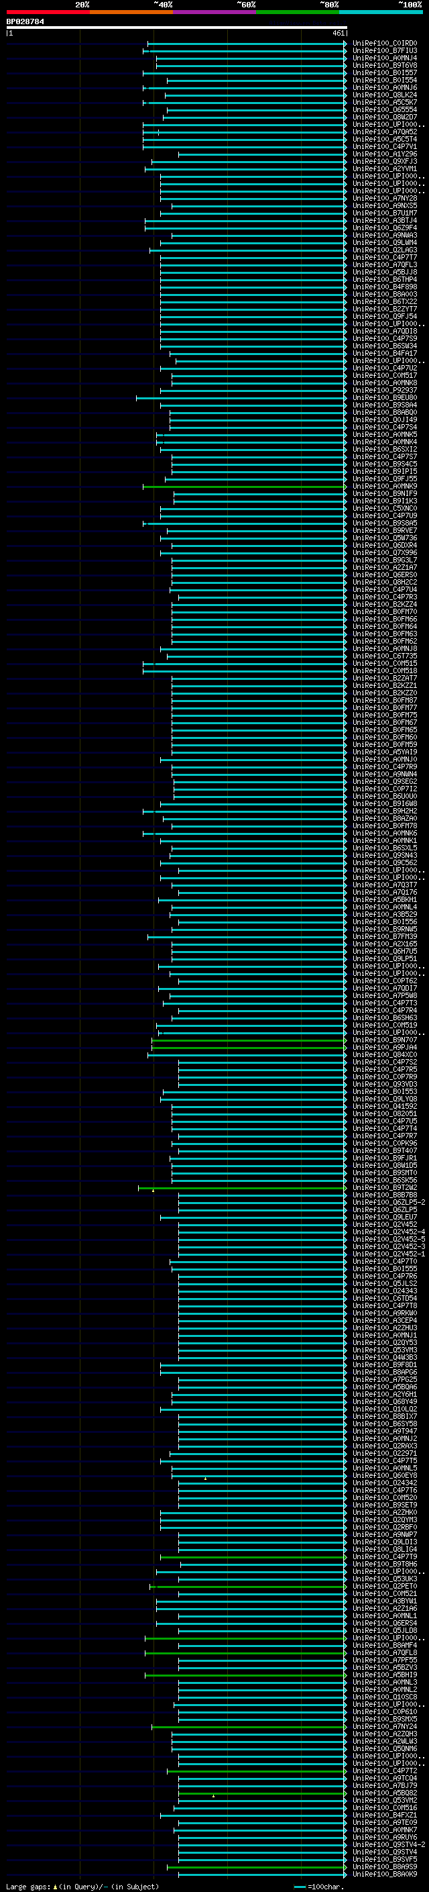This screenshot has width=429, height=1892.
Task: Select the UniRef100_A5BH19 entry
Action: [x=385, y=1675]
